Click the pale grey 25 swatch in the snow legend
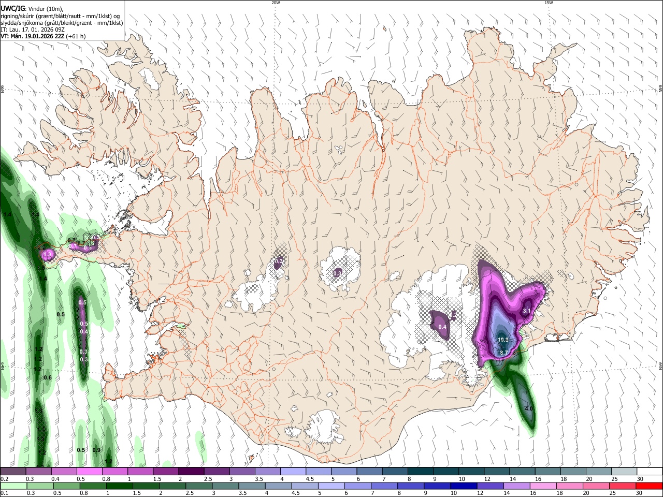The height and width of the screenshot is (497, 663). 624,472
